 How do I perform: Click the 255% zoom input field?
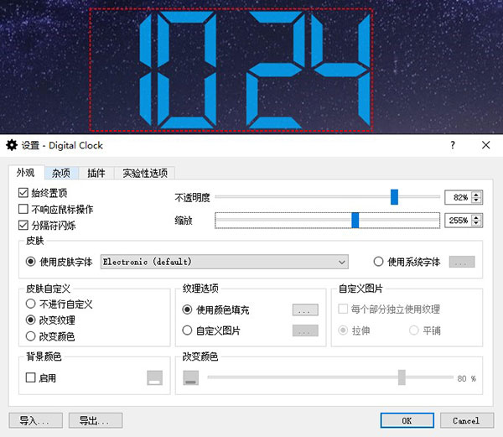pos(459,221)
